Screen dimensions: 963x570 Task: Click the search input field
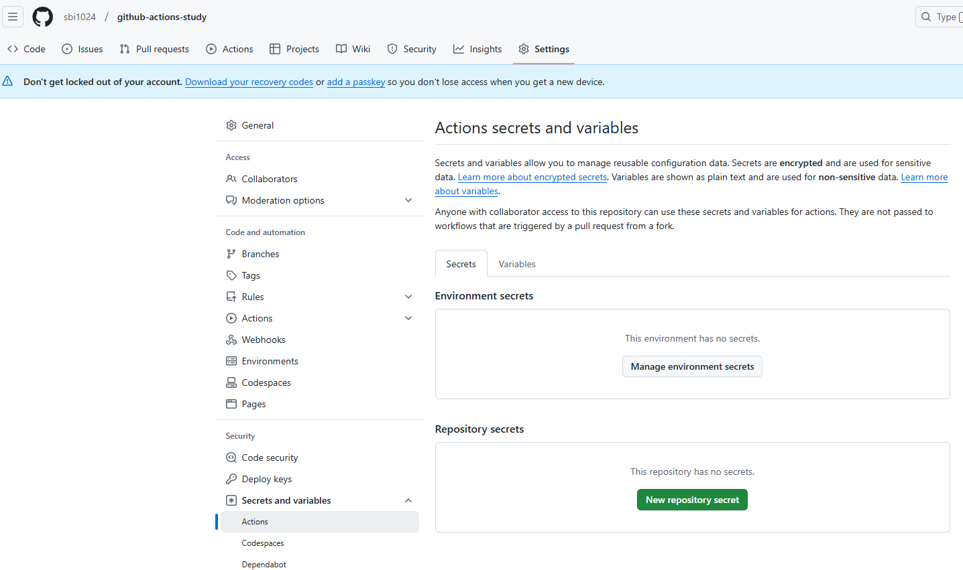pyautogui.click(x=940, y=17)
